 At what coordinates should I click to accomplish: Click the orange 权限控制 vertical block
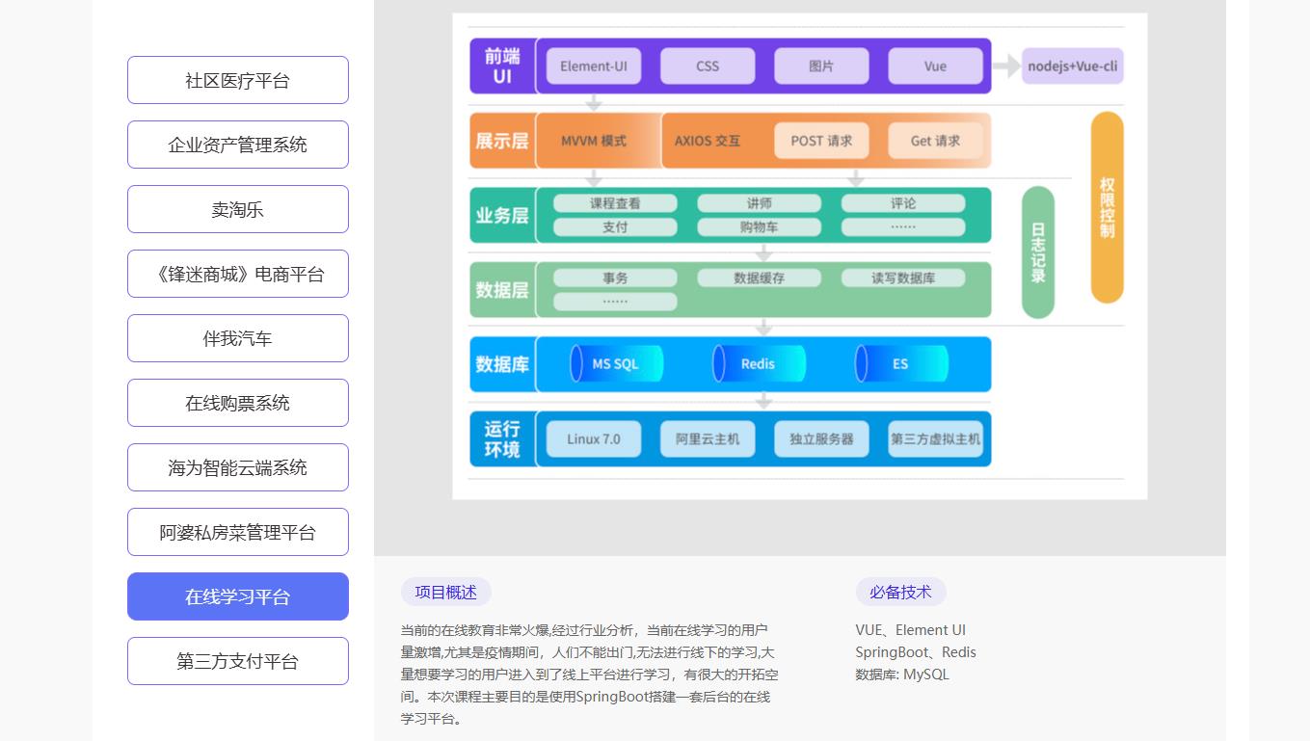pyautogui.click(x=1107, y=207)
